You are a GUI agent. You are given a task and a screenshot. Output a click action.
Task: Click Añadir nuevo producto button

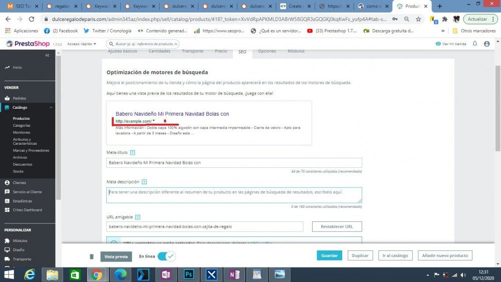point(445,255)
